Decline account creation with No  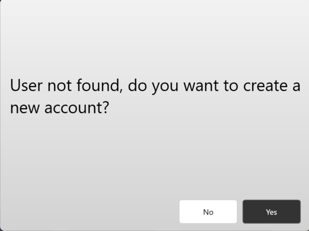click(208, 212)
